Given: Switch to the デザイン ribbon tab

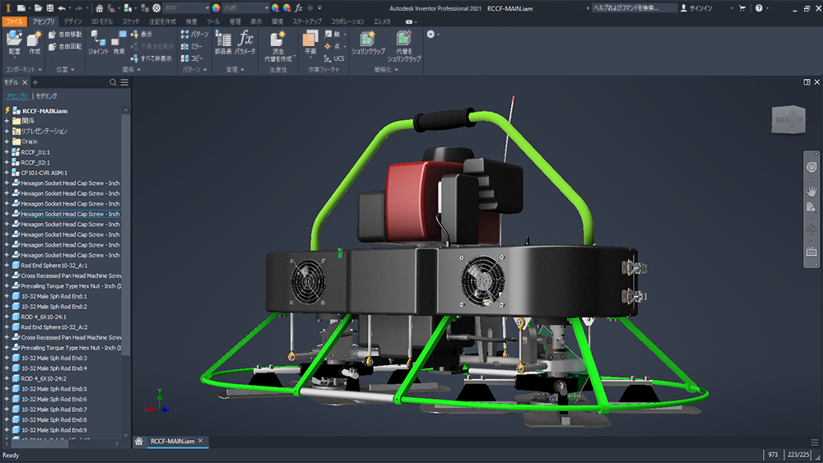Looking at the screenshot, I should click(x=73, y=21).
